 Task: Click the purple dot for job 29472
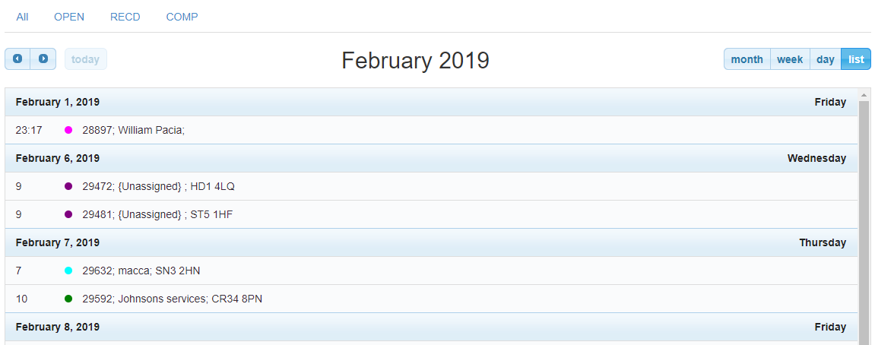[x=68, y=186]
